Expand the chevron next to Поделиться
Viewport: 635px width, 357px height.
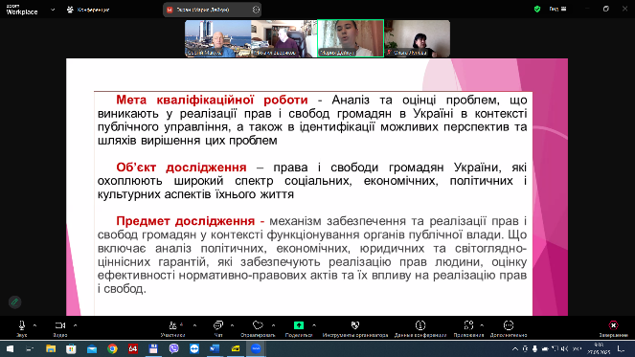coord(314,325)
